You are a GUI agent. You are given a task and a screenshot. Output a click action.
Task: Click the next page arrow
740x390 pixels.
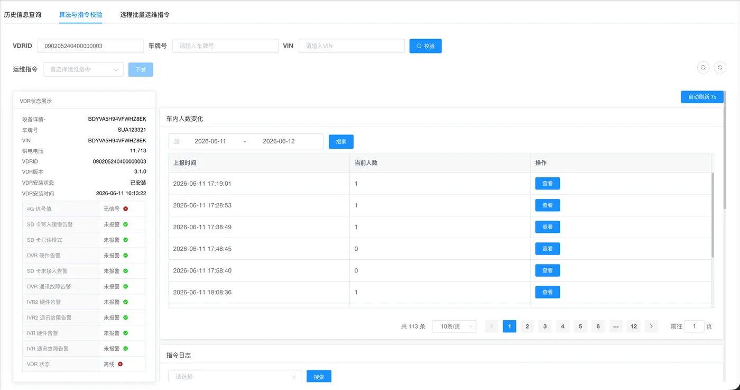click(652, 326)
